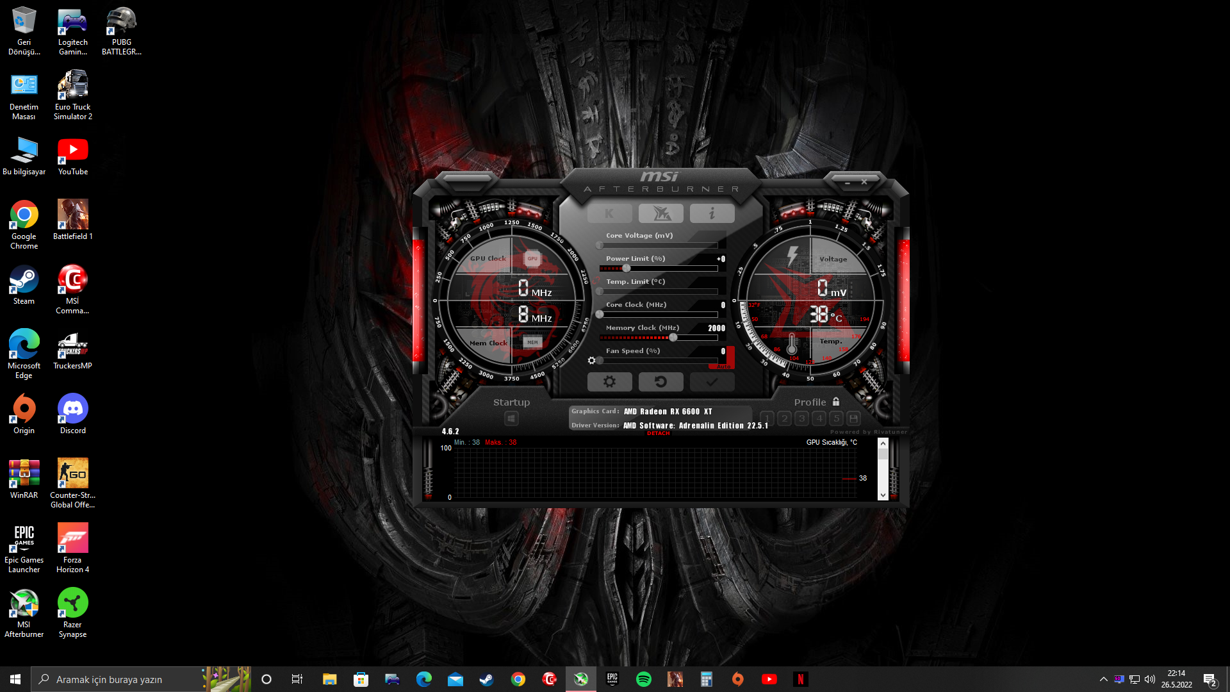This screenshot has height=692, width=1230.
Task: Toggle the Profile lock icon
Action: (836, 402)
